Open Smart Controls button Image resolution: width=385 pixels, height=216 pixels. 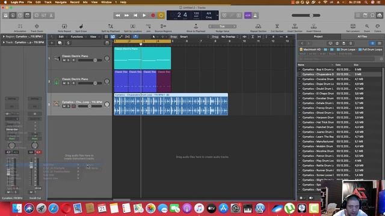coord(36,16)
